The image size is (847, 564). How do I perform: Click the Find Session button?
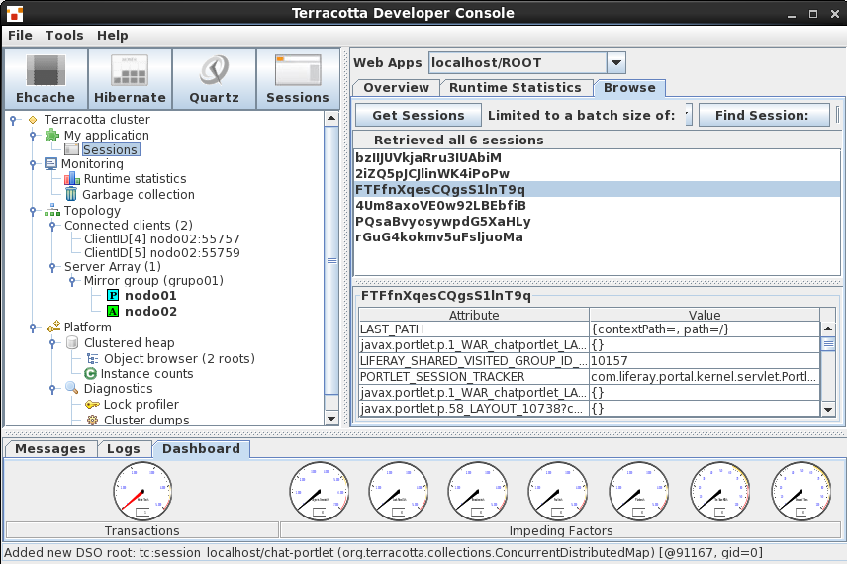click(x=763, y=115)
